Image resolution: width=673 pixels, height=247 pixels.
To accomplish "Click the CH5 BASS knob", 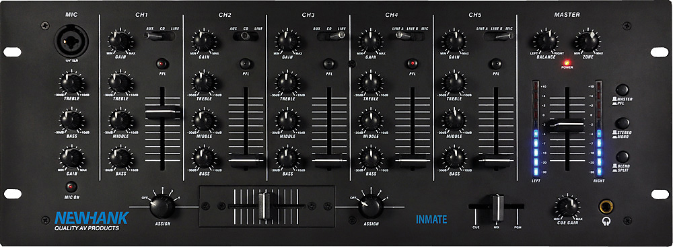I will [x=454, y=158].
